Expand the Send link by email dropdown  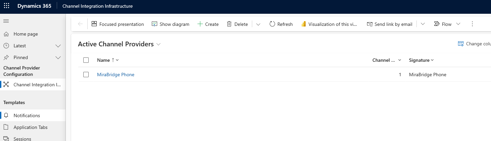pyautogui.click(x=423, y=24)
